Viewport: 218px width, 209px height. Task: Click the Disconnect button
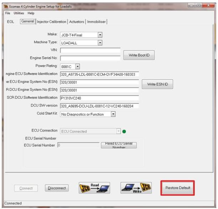[57, 188]
